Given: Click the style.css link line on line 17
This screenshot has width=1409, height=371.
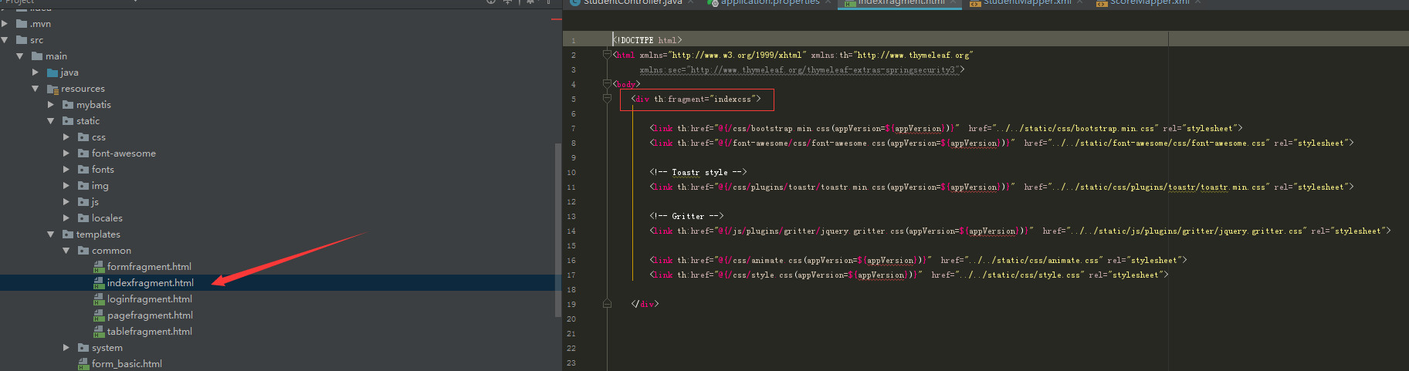Looking at the screenshot, I should click(x=909, y=275).
